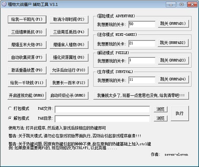Viewport: 199px width, 167px height.
Task: Click the adventure mode level input field
Action: point(142,24)
